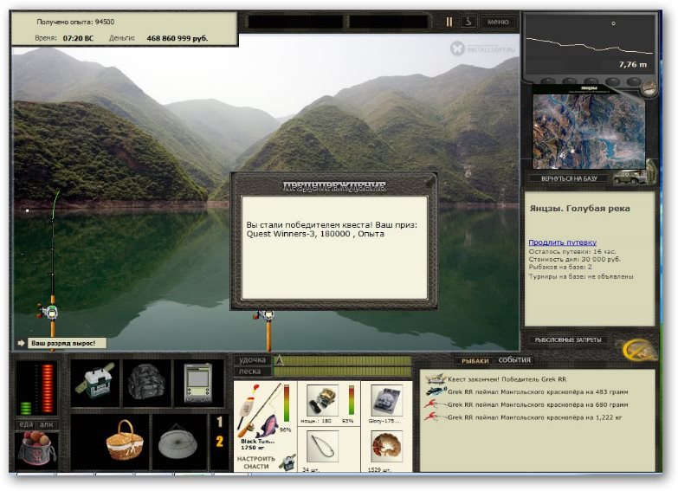The image size is (678, 491).
Task: Click the trophy fish icon beside 'Квест закончен!'
Action: click(436, 379)
